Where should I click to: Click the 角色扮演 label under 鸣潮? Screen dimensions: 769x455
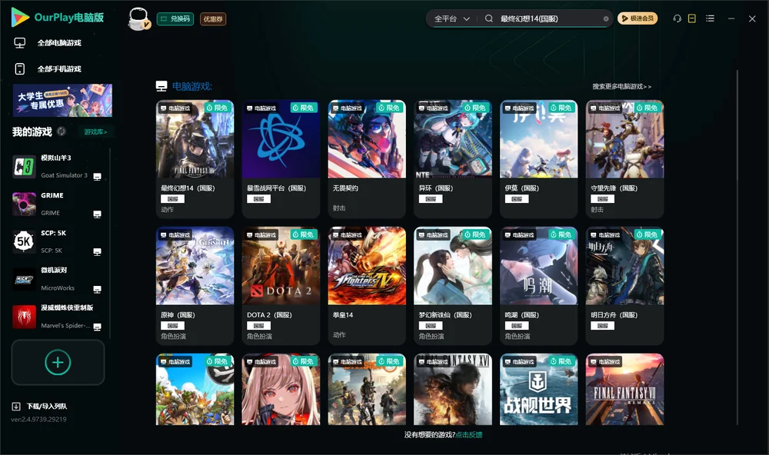[518, 337]
